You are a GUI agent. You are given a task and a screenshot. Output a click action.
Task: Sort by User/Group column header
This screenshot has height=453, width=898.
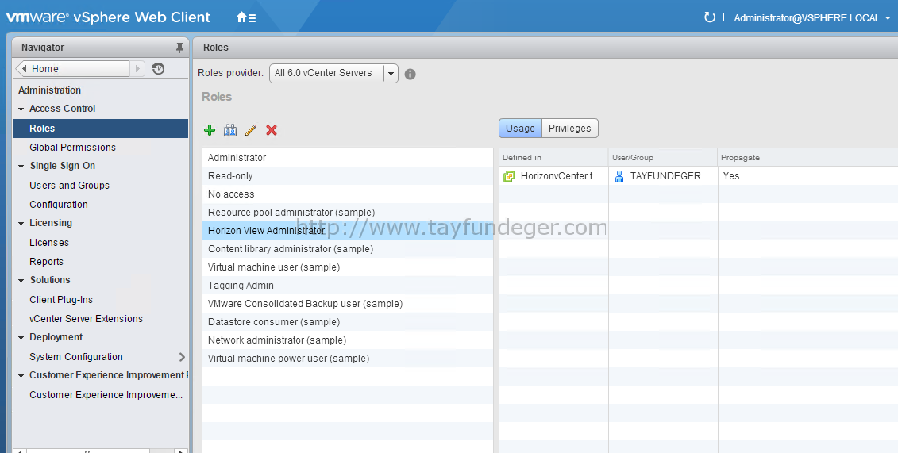pos(663,157)
